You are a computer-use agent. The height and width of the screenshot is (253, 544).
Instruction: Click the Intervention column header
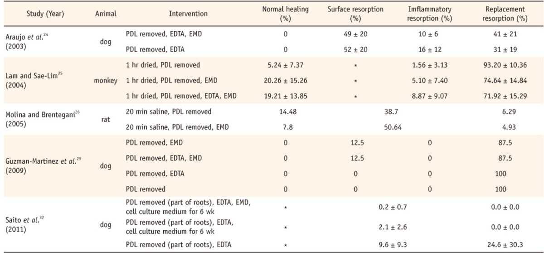(188, 13)
